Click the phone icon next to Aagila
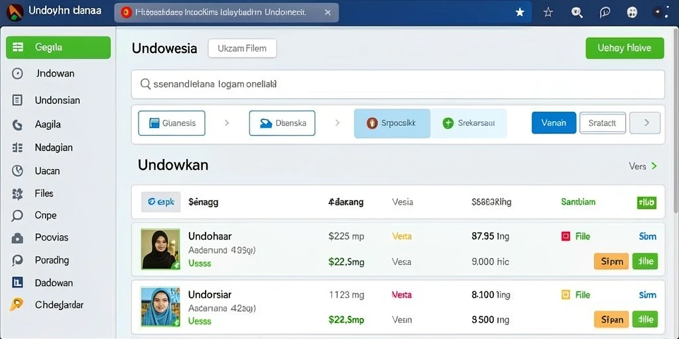Viewport: 679px width, 339px height. click(x=17, y=125)
